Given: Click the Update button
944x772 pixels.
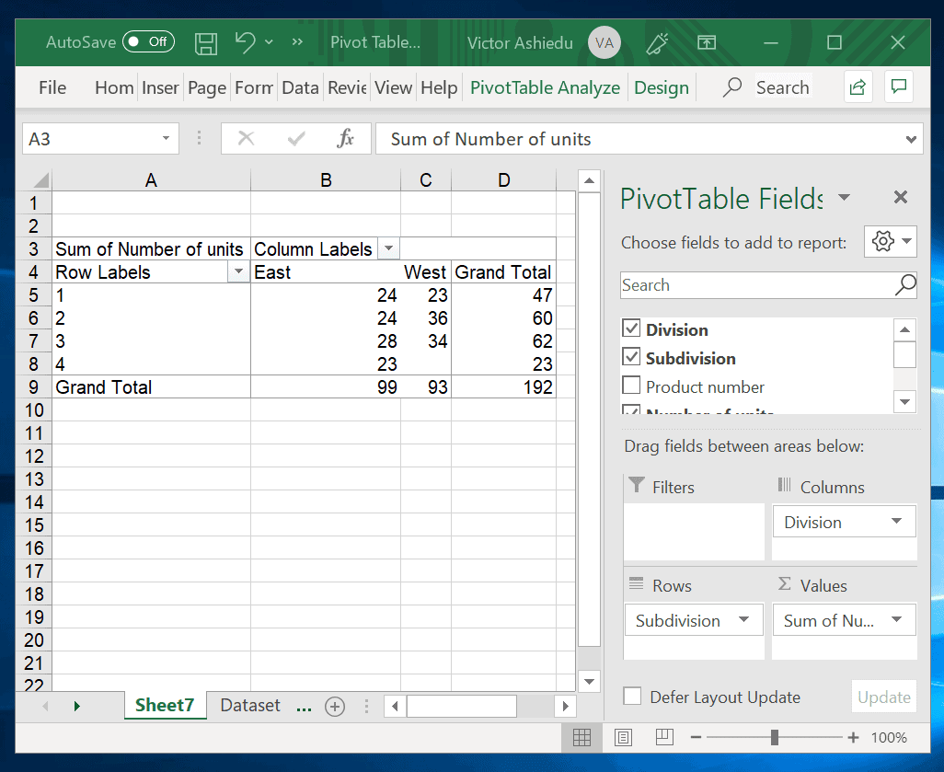Looking at the screenshot, I should (x=884, y=697).
